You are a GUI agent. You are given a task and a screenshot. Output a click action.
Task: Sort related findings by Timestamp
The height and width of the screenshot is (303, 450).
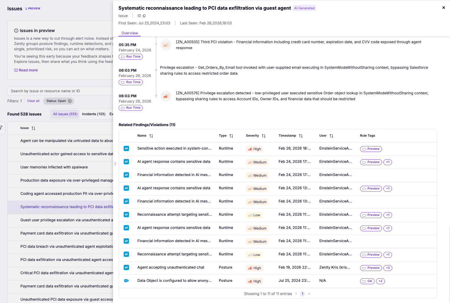[301, 136]
